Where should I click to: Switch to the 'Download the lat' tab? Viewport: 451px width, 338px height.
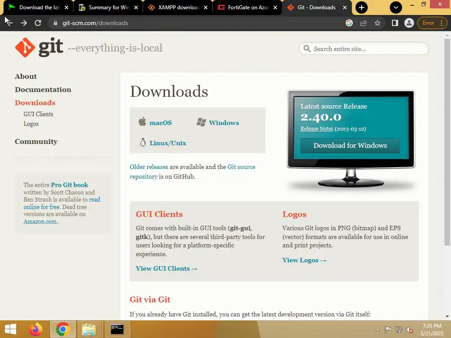tap(38, 7)
